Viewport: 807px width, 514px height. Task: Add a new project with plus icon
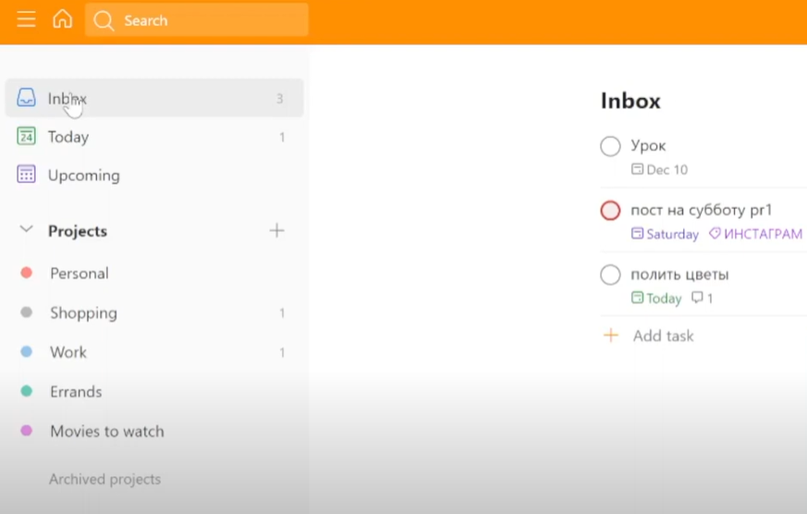[x=277, y=230]
